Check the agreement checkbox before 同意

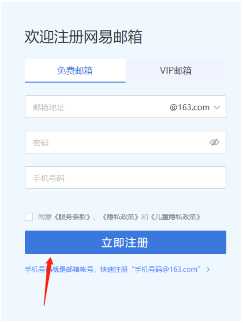pos(29,217)
